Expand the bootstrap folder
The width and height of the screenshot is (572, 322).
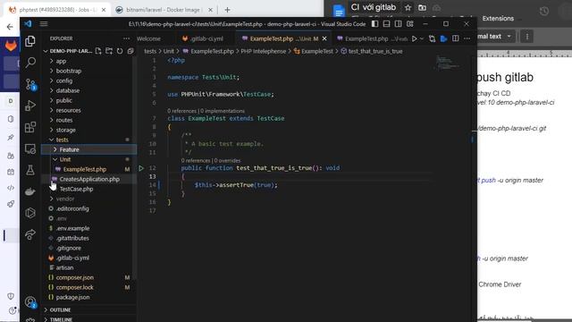point(69,71)
